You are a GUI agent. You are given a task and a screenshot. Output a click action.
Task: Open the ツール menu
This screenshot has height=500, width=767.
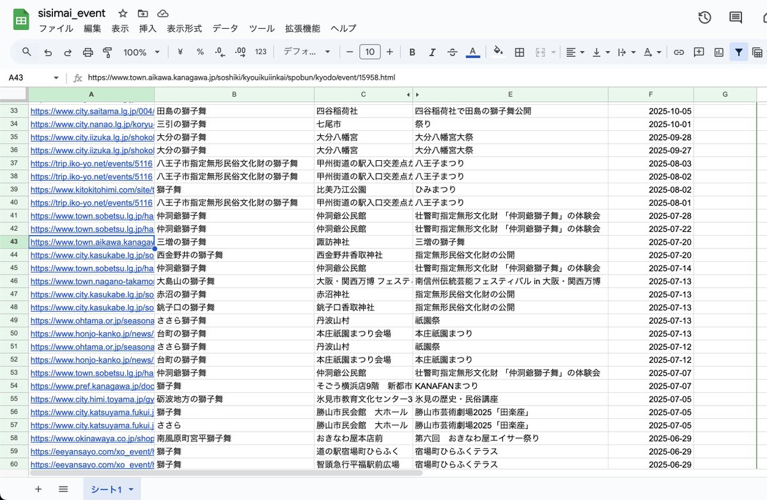(x=261, y=29)
